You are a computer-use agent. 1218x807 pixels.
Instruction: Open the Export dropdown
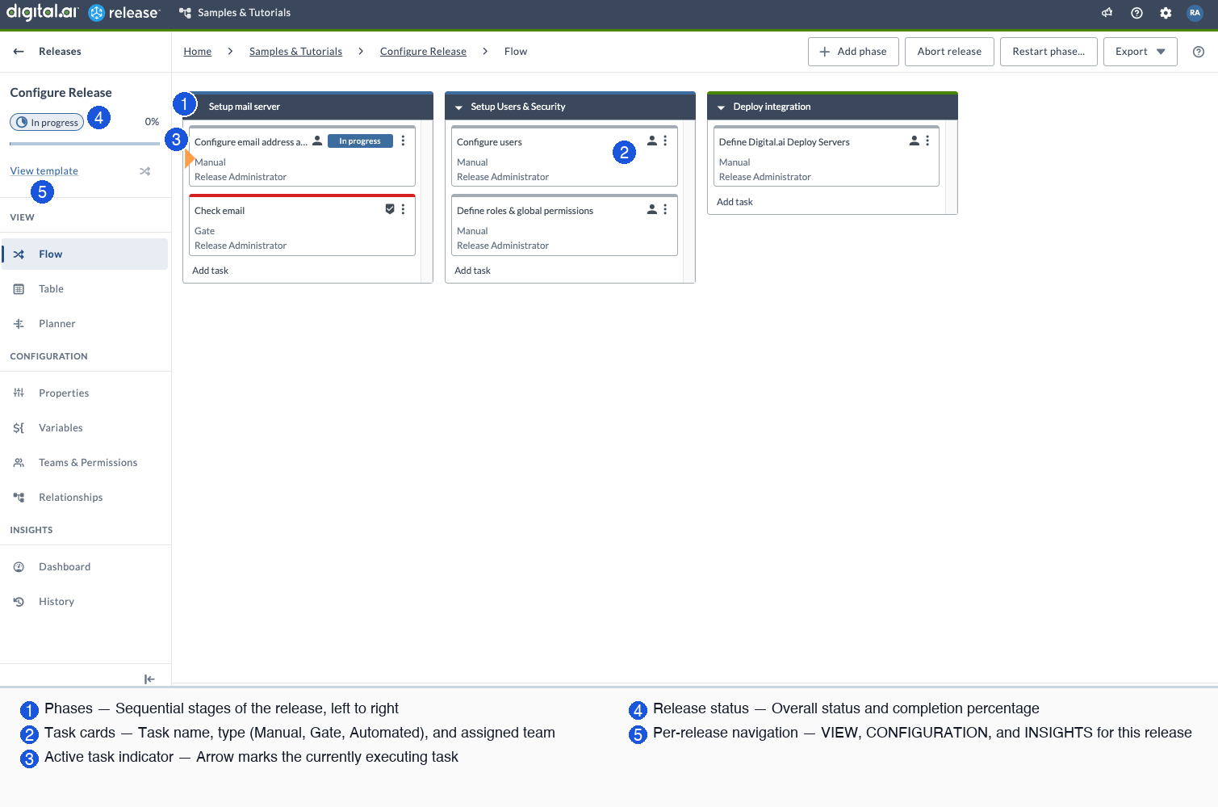[x=1140, y=52]
